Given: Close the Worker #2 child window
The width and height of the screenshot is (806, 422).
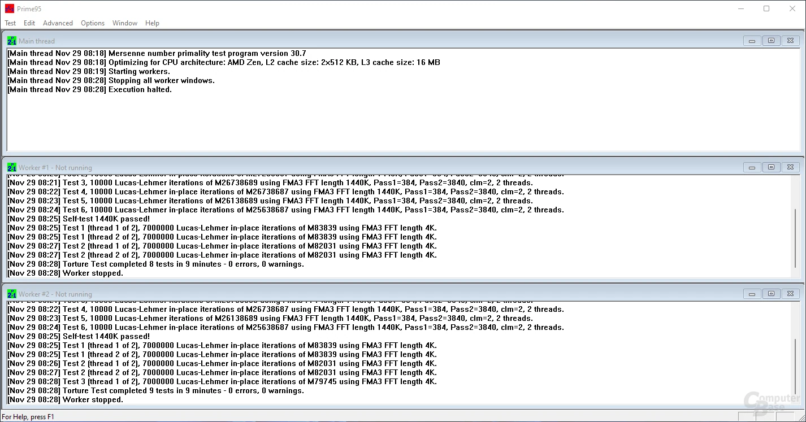Looking at the screenshot, I should click(790, 294).
